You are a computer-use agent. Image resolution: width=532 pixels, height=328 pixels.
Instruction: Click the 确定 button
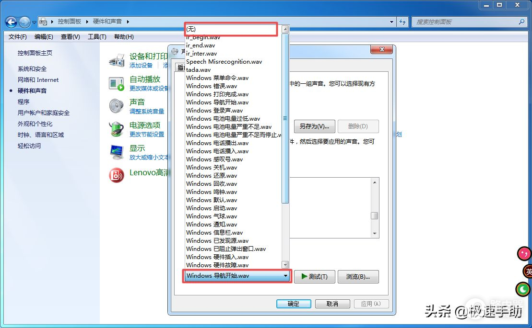294,304
